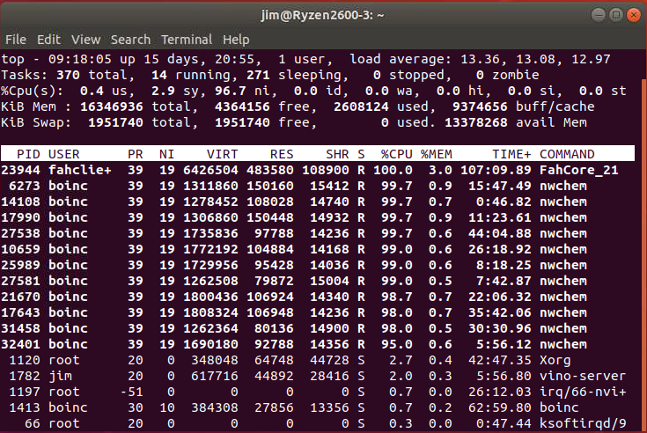The width and height of the screenshot is (647, 433).
Task: Open the View menu
Action: [x=86, y=40]
